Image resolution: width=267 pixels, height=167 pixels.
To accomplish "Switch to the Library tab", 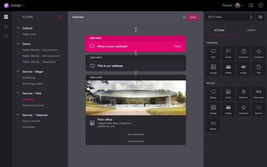I will pos(251,30).
